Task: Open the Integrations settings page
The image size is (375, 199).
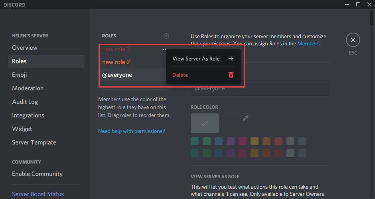Action: pos(28,115)
